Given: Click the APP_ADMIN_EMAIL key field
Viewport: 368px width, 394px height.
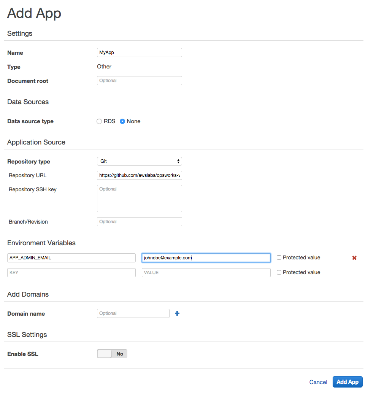Looking at the screenshot, I should (71, 258).
